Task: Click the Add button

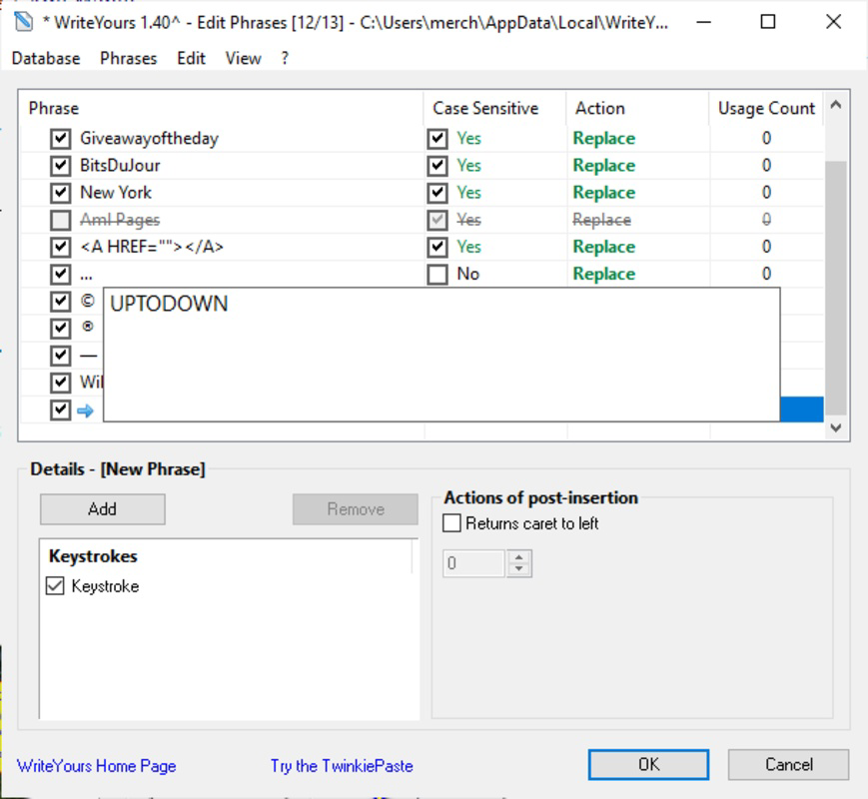Action: [x=103, y=509]
